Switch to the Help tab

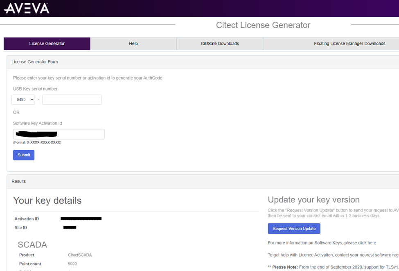click(133, 44)
